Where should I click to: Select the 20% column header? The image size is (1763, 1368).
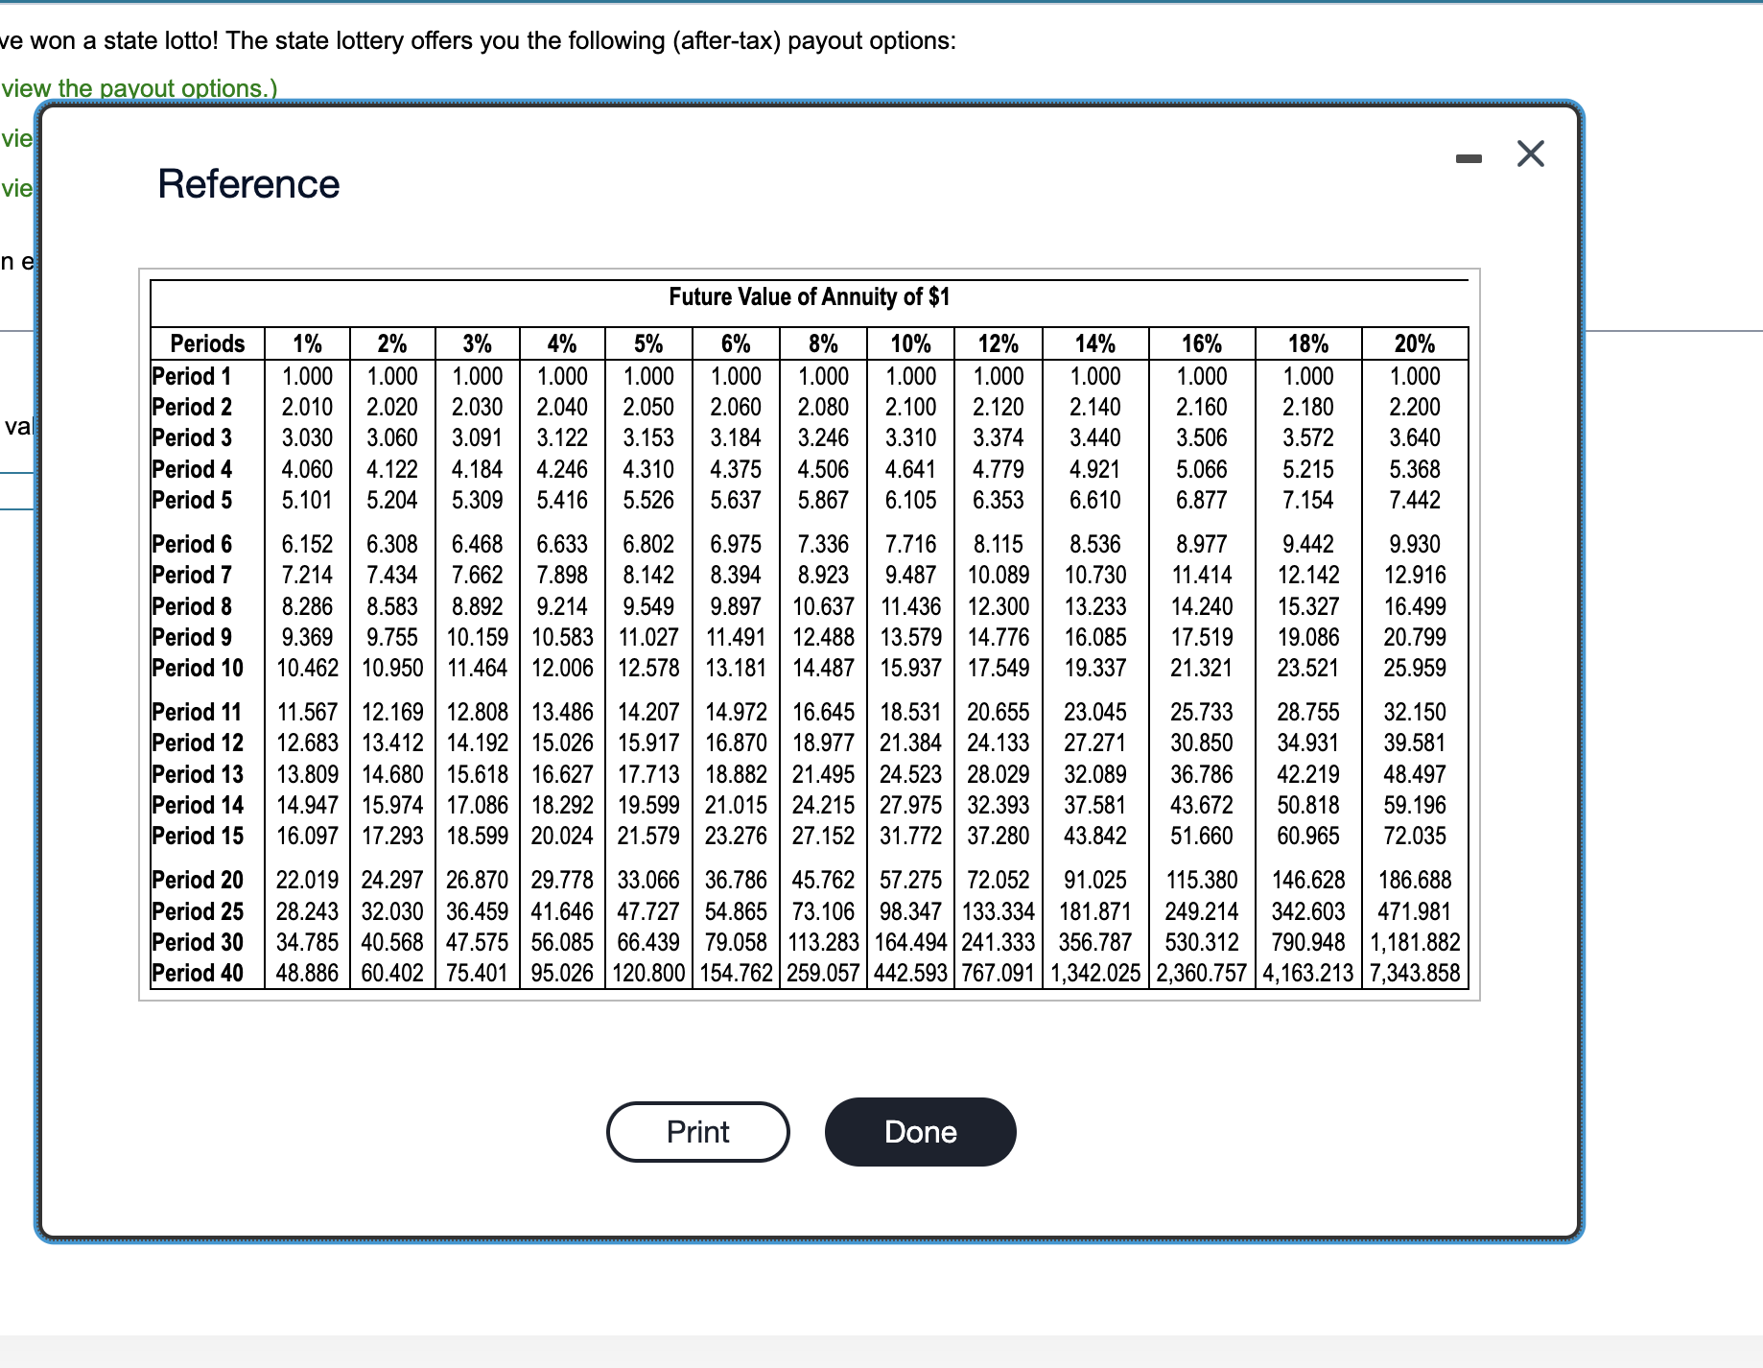[x=1413, y=343]
